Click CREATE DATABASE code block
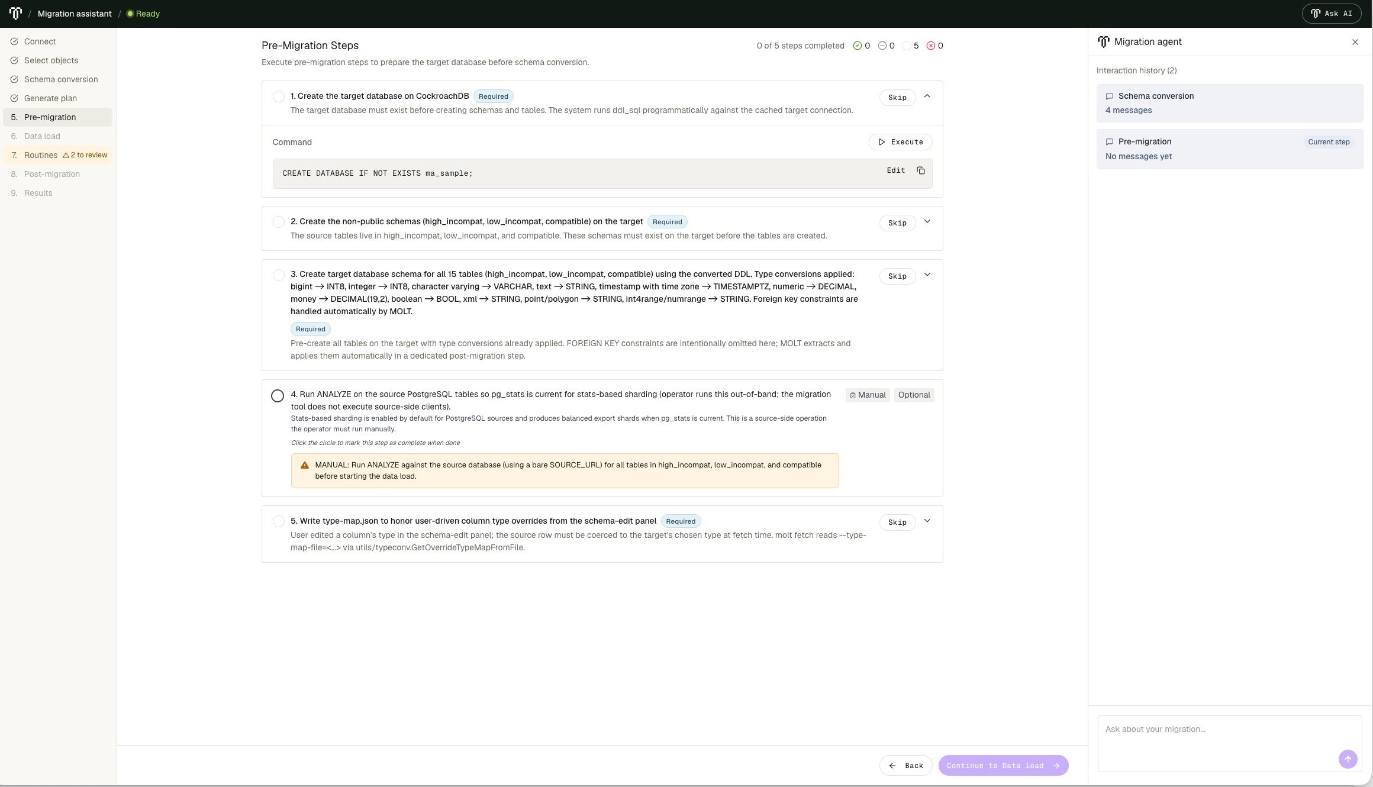This screenshot has height=787, width=1373. (x=602, y=173)
